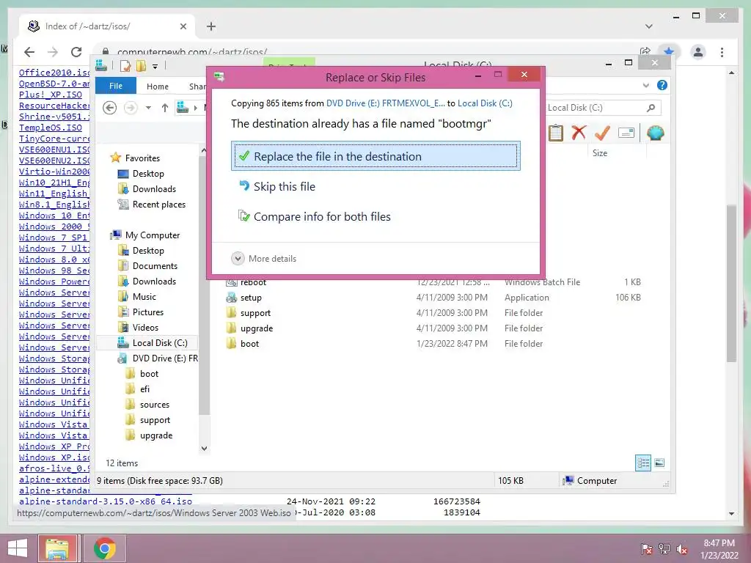Click the orange checkmark Properties icon
751x563 pixels.
point(602,133)
